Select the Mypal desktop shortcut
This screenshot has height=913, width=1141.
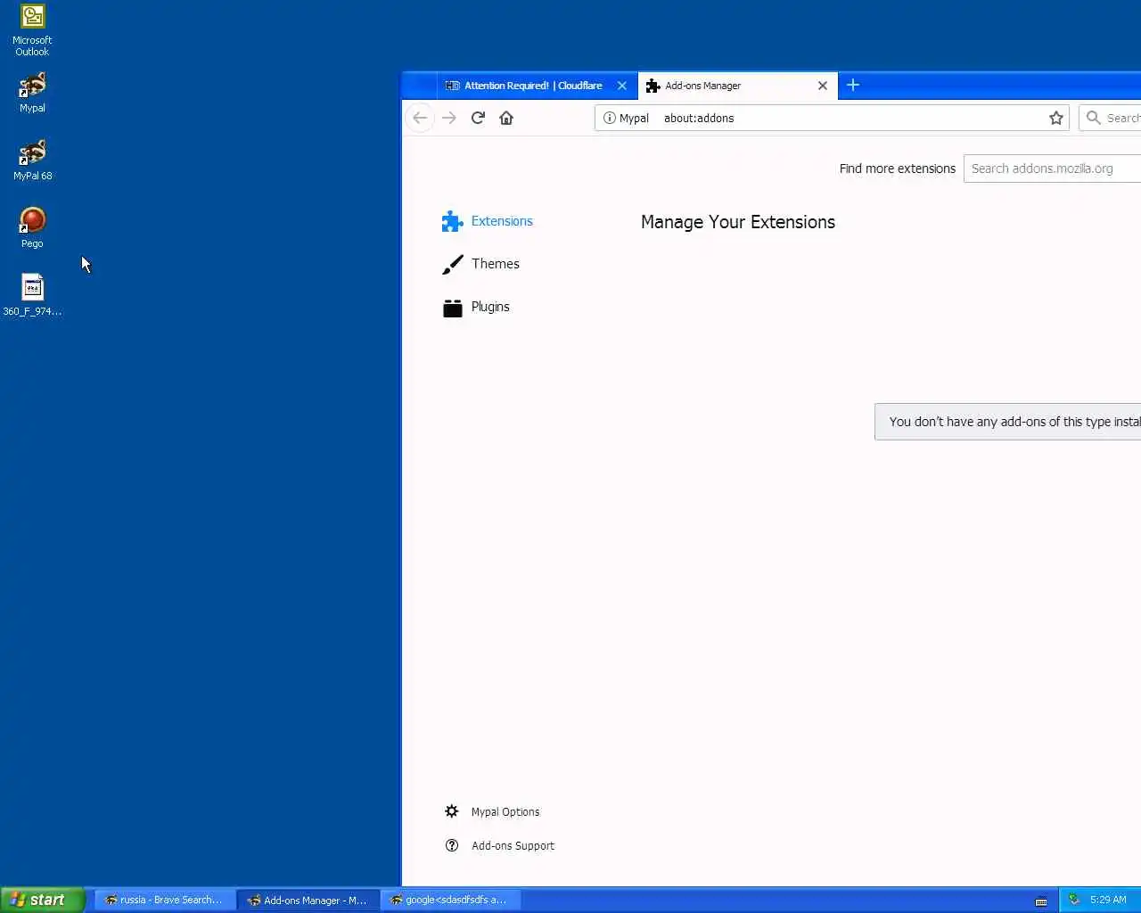point(32,93)
